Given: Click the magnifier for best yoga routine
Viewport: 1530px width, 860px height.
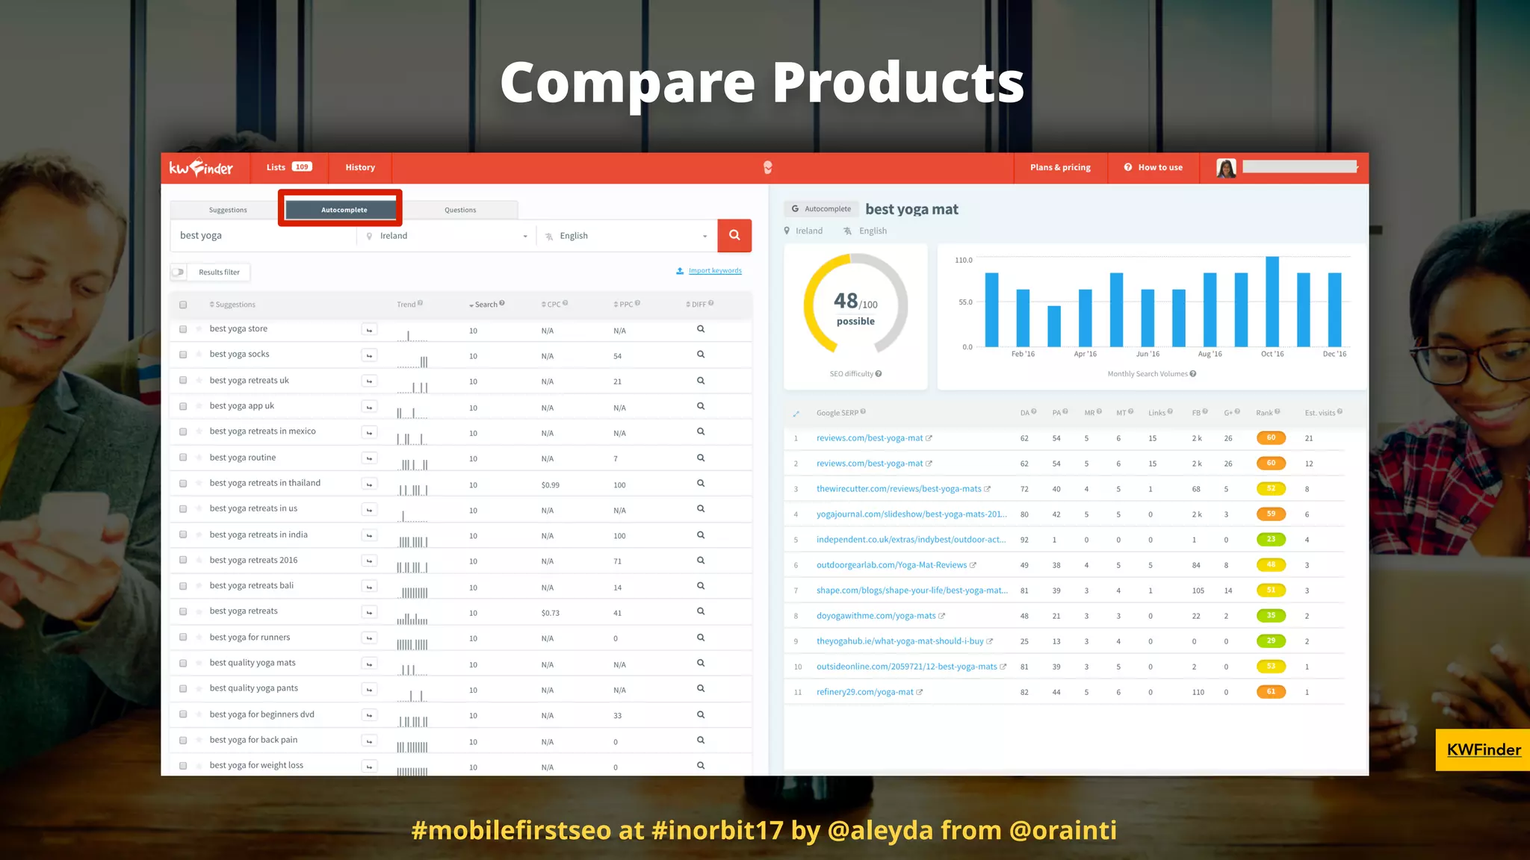Looking at the screenshot, I should click(701, 458).
